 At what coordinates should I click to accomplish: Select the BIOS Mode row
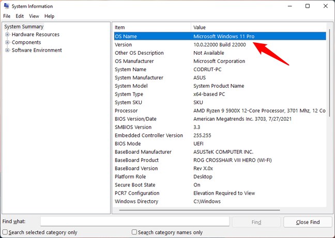click(220, 144)
